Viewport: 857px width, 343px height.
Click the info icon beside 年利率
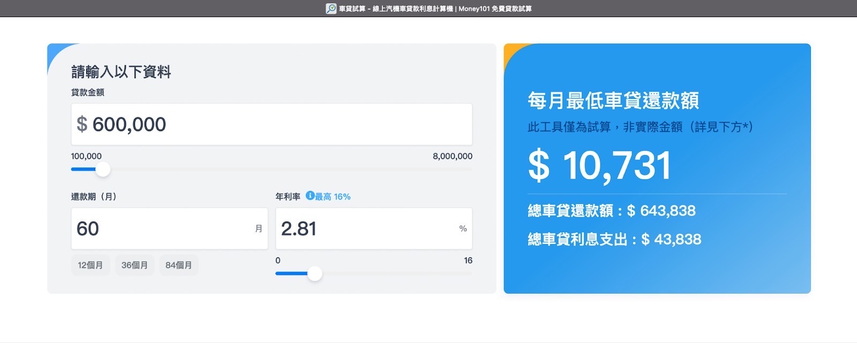pyautogui.click(x=310, y=196)
